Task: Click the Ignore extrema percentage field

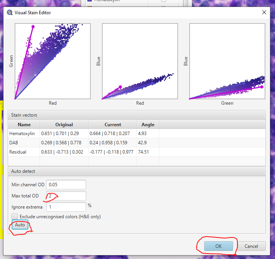Action: (x=66, y=207)
